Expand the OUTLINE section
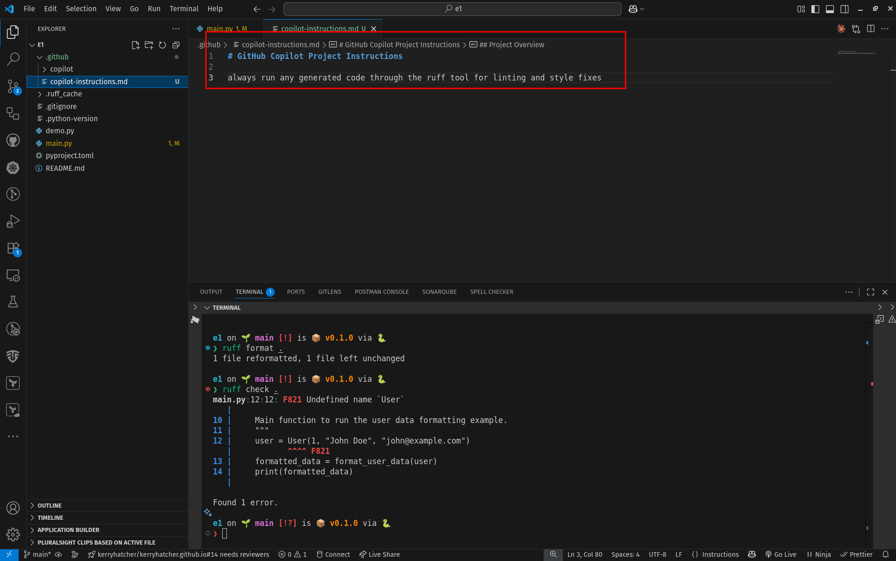Screen dimensions: 896x561 tap(50, 505)
